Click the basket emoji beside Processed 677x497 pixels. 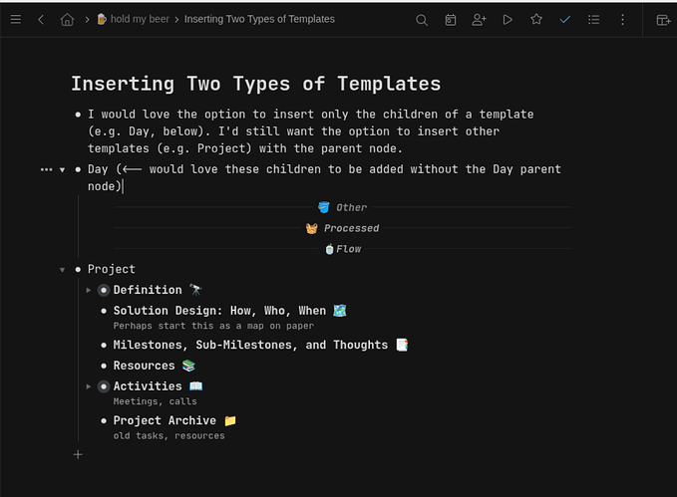pos(311,228)
